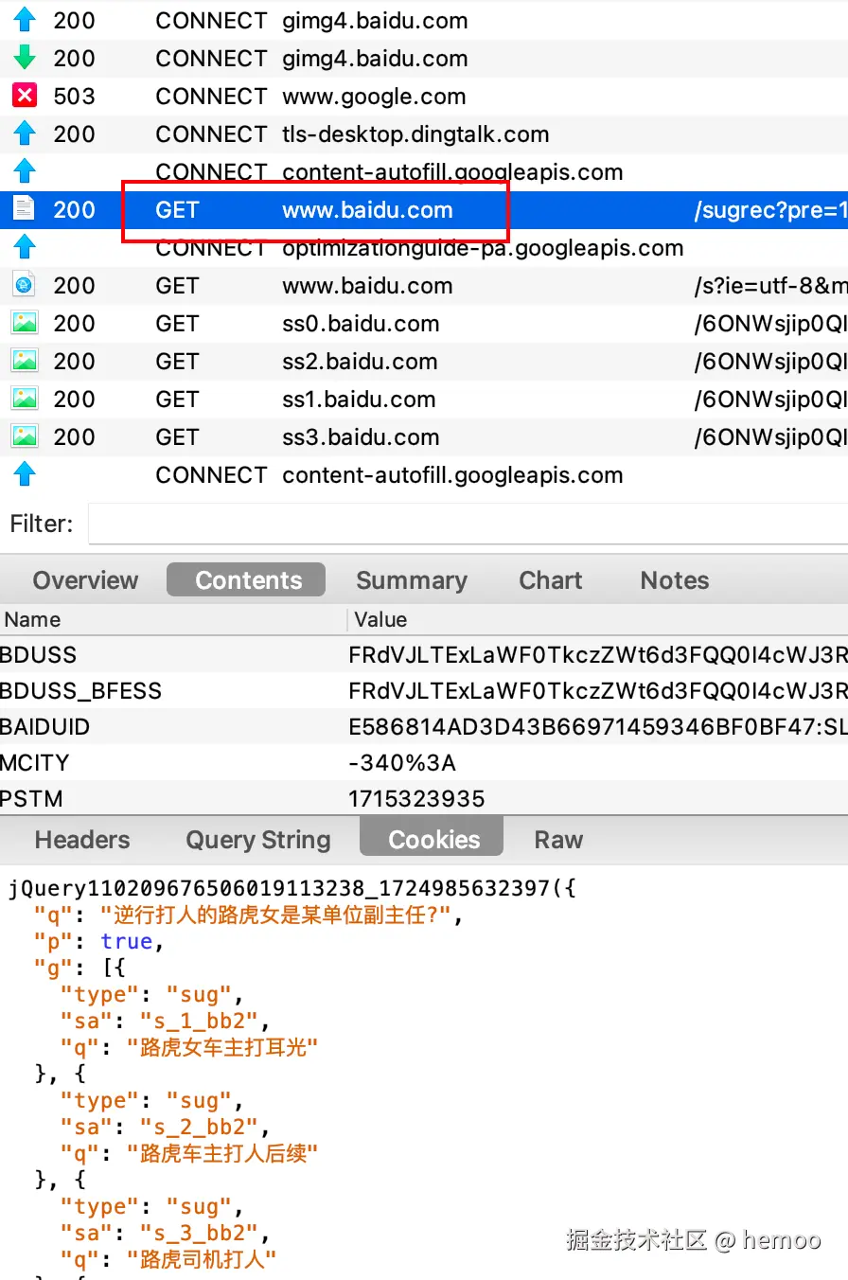Click the /s?ie=utf-8 path cell
The width and height of the screenshot is (848, 1280).
[x=770, y=286]
